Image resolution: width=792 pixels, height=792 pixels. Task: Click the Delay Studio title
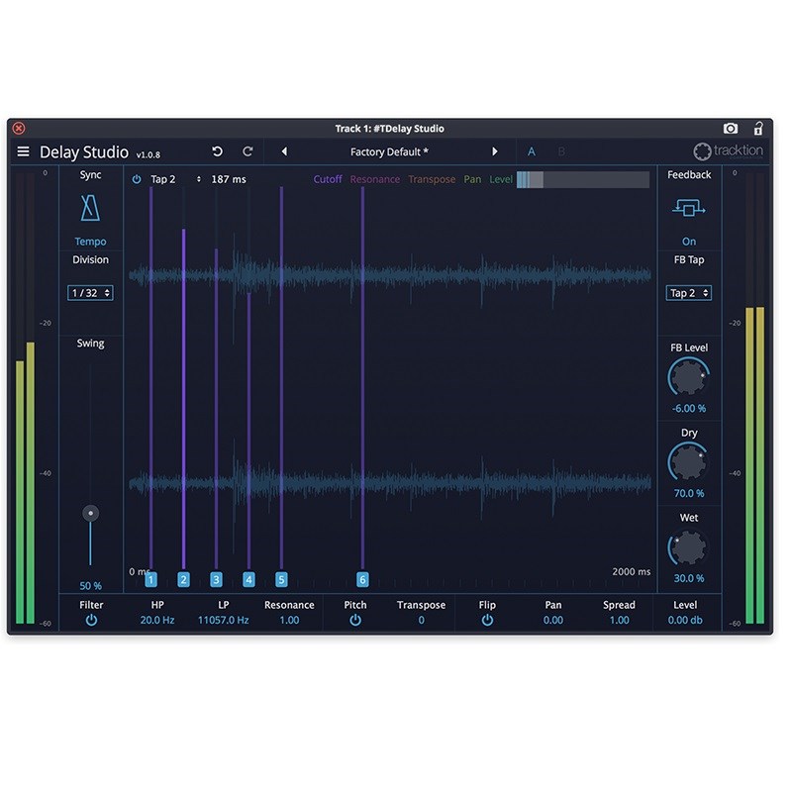84,152
